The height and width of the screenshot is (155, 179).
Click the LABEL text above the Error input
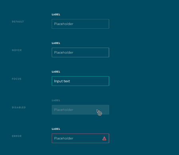56,129
